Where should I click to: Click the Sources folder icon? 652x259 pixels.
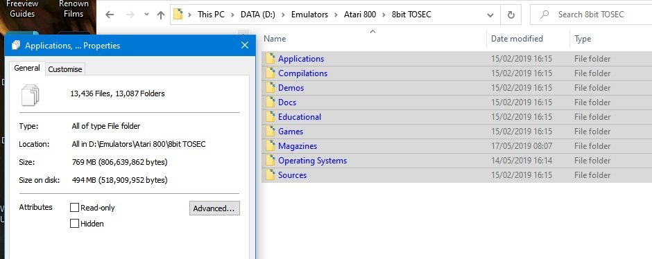(271, 175)
